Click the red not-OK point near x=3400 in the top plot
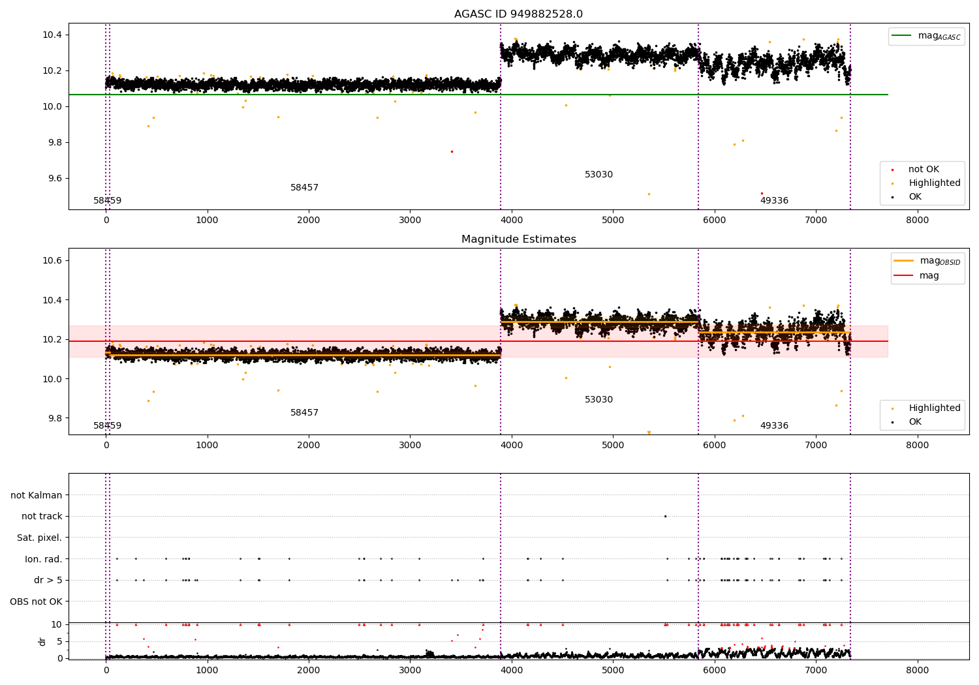The width and height of the screenshot is (979, 685). 452,151
